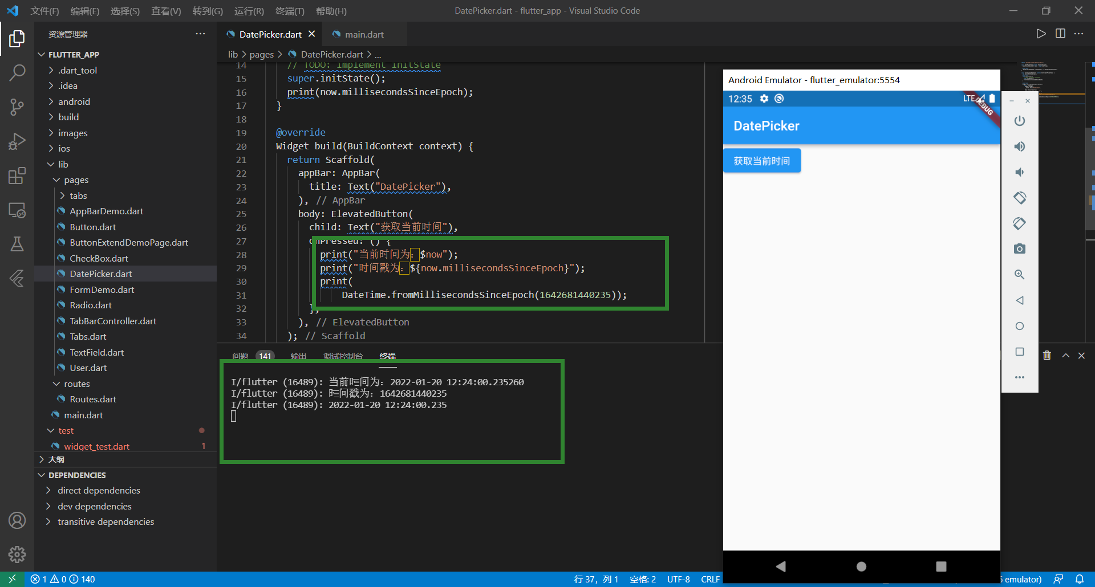
Task: Expand the .dart_tool folder
Action: pyautogui.click(x=78, y=70)
